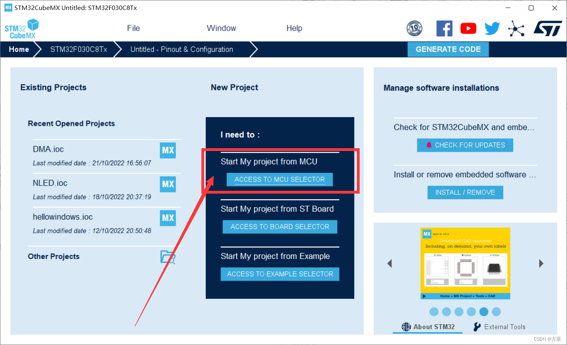Click DMA.ioc last modified date text

pos(92,163)
